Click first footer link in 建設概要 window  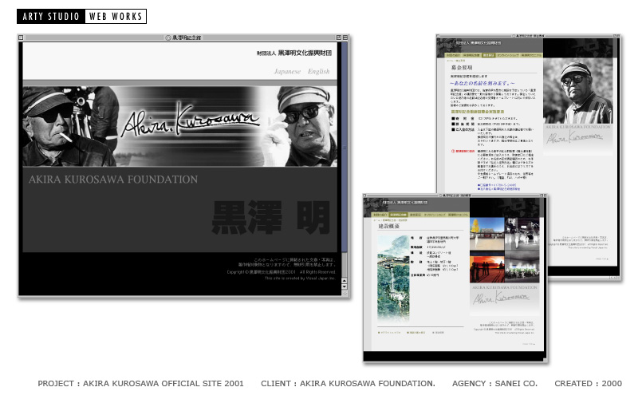[x=389, y=333]
